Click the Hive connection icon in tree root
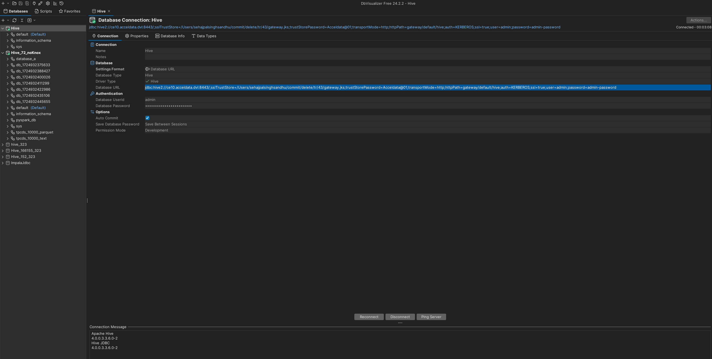Image resolution: width=712 pixels, height=359 pixels. [x=8, y=28]
